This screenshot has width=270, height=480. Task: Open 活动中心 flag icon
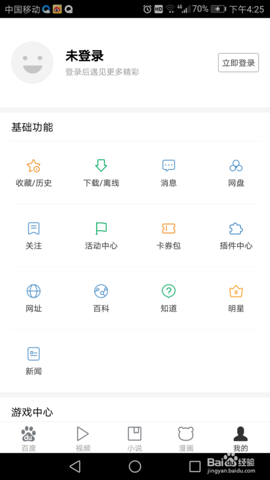click(x=101, y=228)
